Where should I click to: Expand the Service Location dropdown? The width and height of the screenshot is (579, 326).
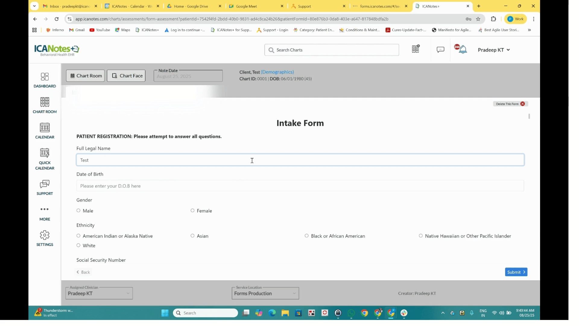(x=265, y=293)
